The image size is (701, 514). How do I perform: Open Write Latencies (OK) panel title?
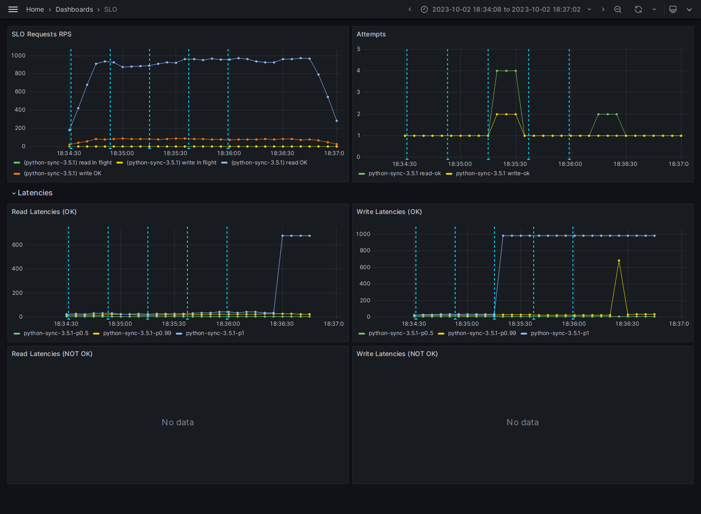click(x=389, y=212)
